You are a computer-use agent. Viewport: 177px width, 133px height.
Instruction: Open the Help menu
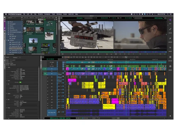76,14
